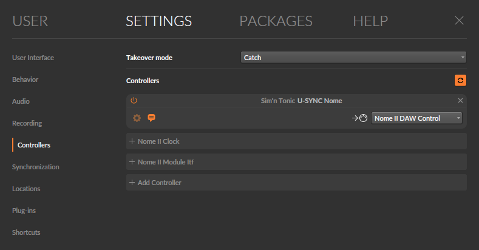This screenshot has height=250, width=479.
Task: Open Shortcuts settings
Action: click(26, 232)
